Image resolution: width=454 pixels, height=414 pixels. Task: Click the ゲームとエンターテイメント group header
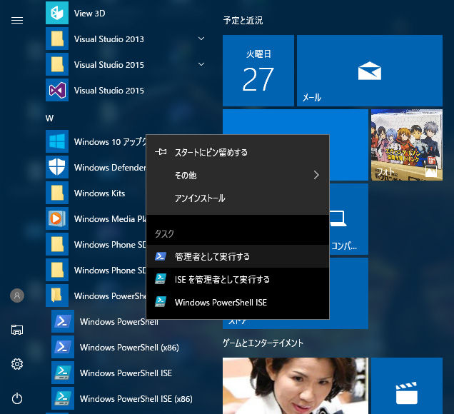[x=263, y=343]
